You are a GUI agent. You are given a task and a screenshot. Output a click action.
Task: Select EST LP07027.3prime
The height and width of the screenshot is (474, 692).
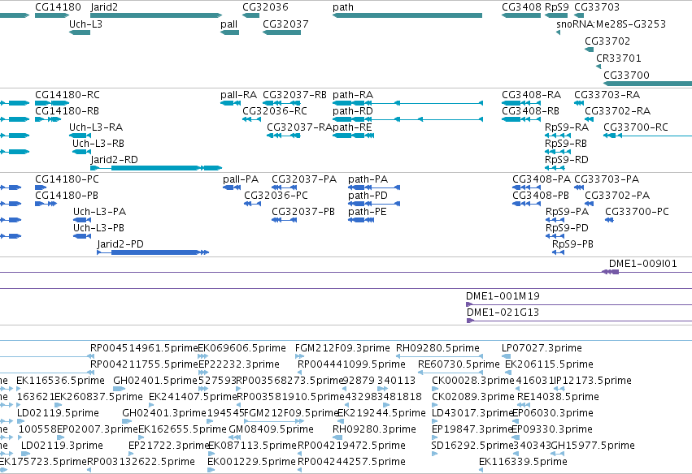pyautogui.click(x=542, y=348)
